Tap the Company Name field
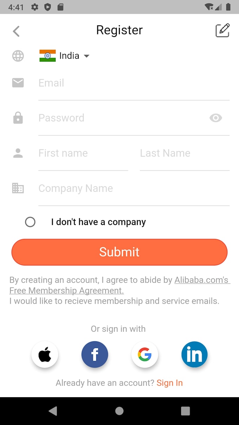Viewport: 239px width, 425px height. coord(134,188)
